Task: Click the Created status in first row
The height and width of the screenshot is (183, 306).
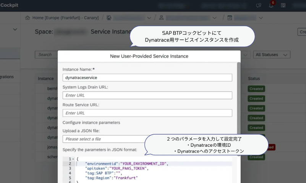Action: [256, 89]
